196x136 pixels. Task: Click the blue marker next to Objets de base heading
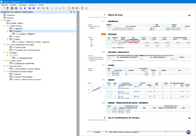pos(189,15)
